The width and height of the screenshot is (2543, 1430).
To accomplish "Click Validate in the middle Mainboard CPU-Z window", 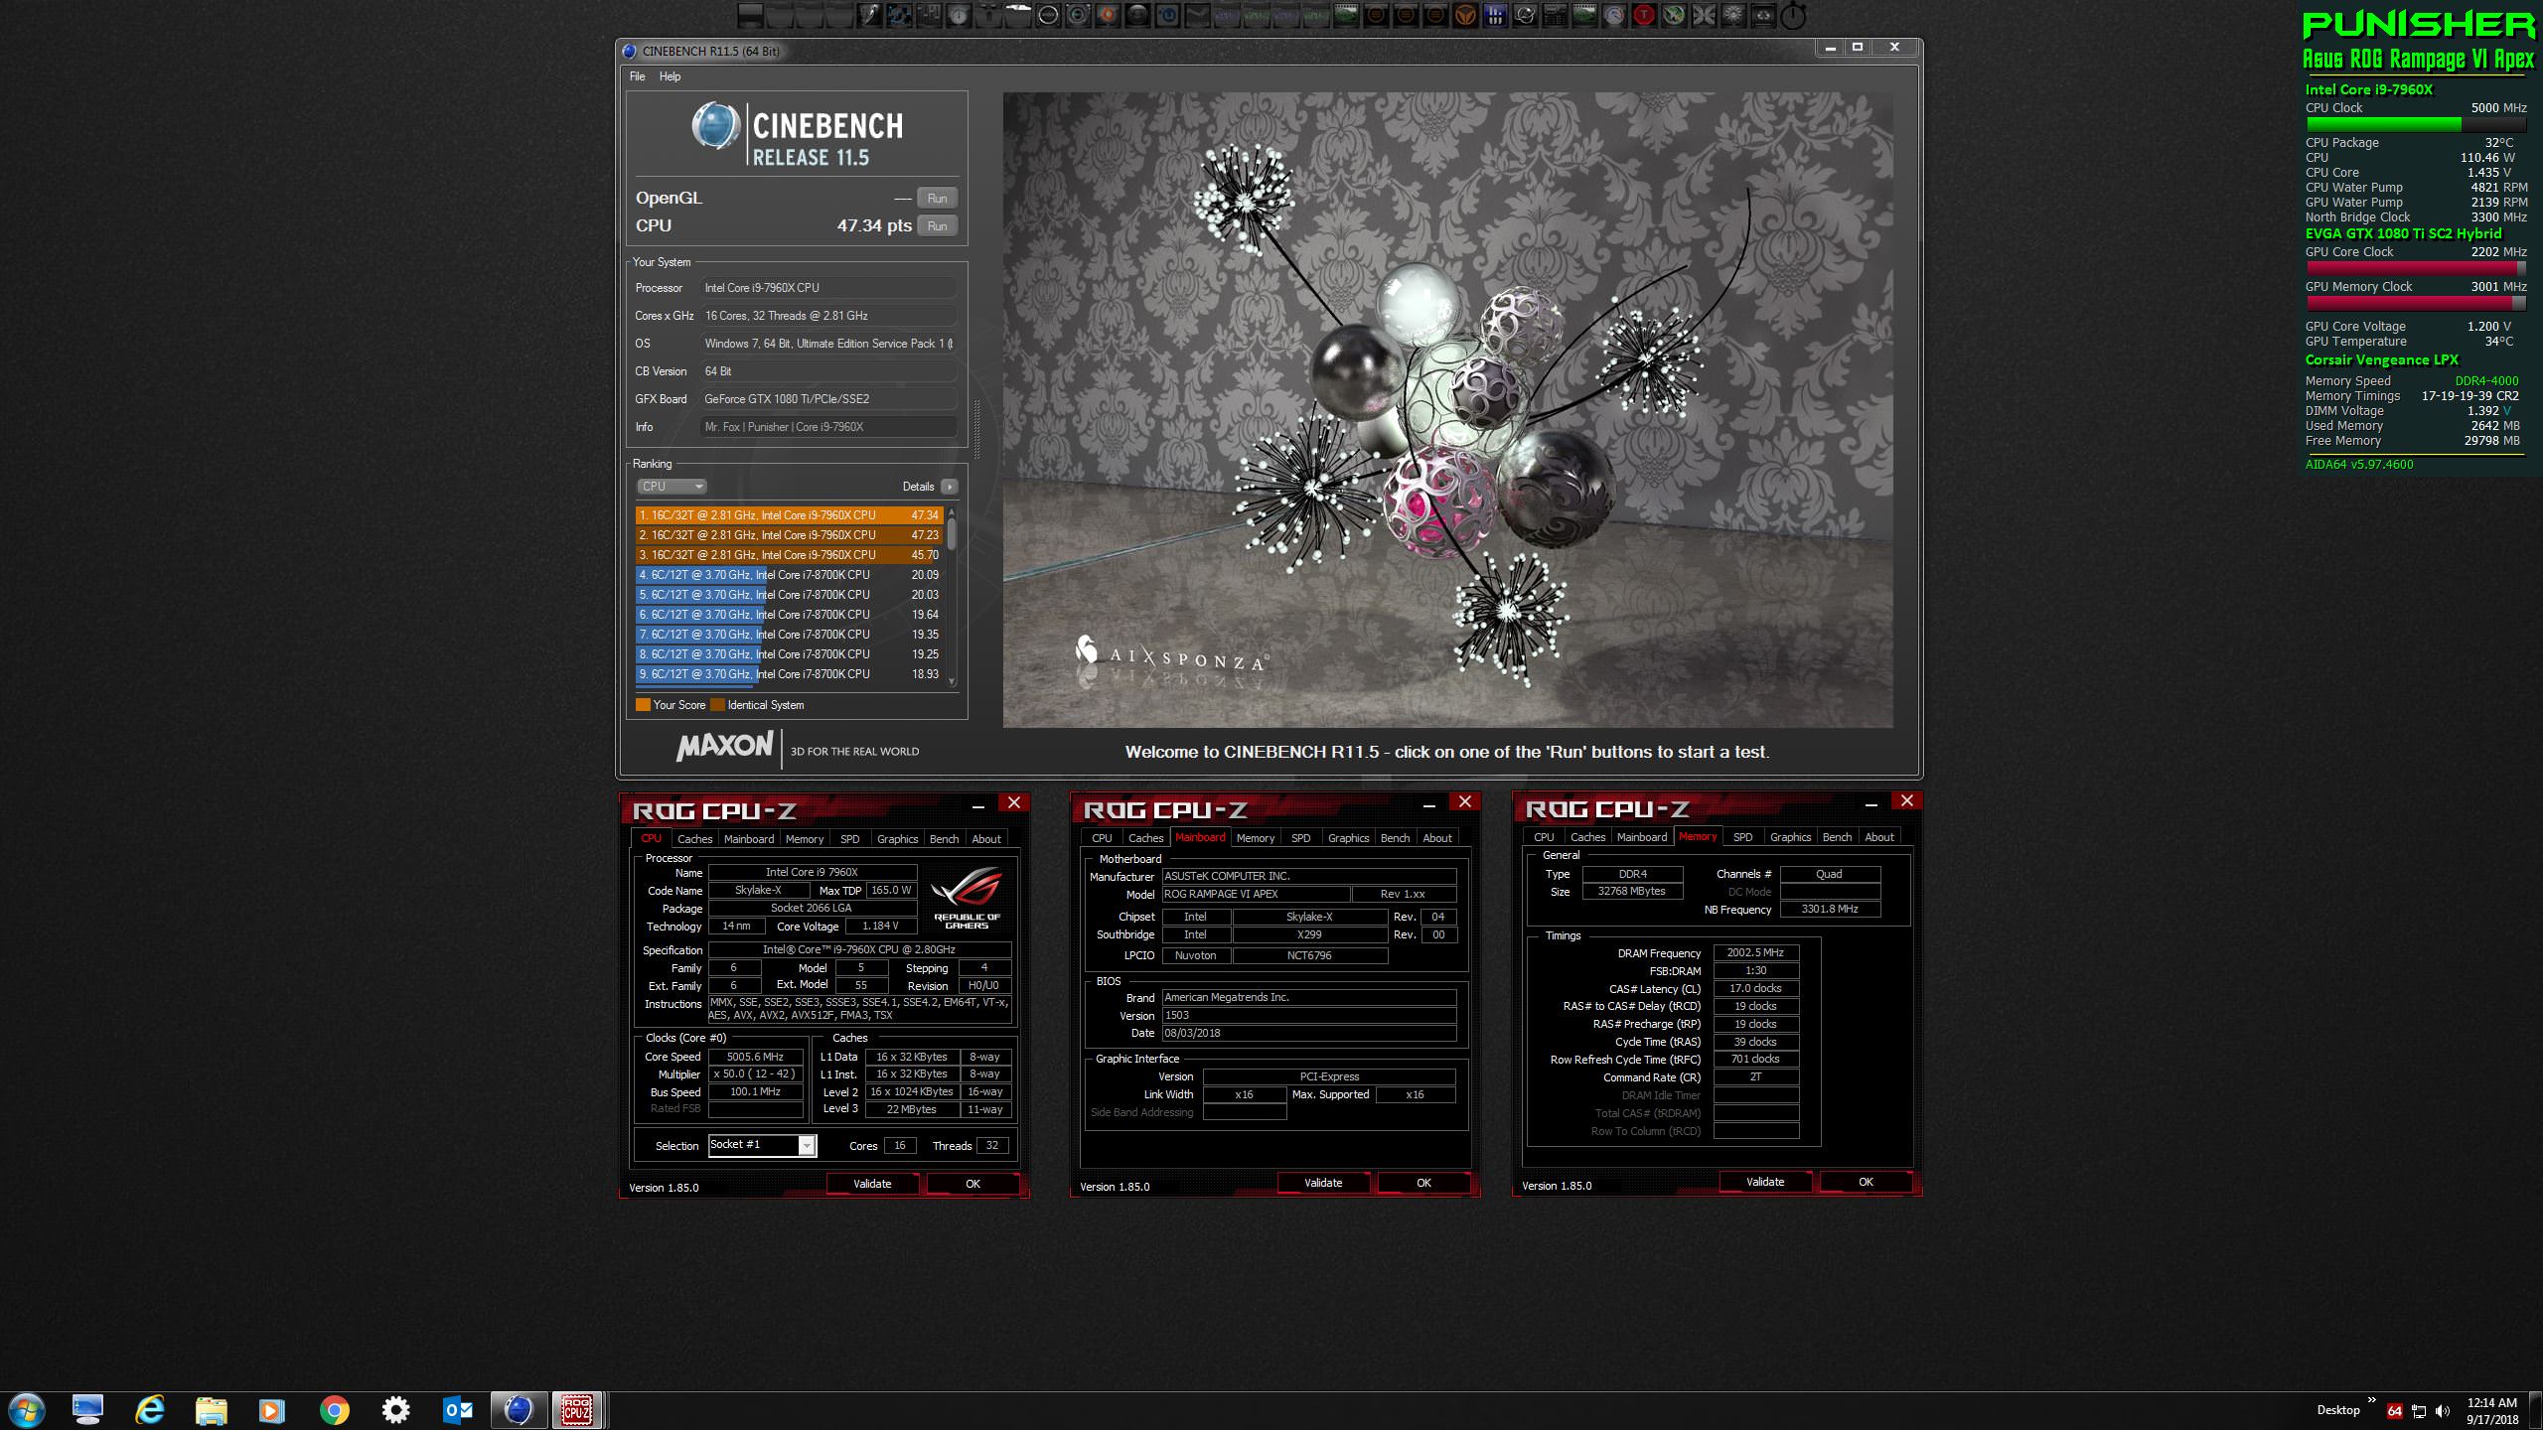I will (1323, 1183).
